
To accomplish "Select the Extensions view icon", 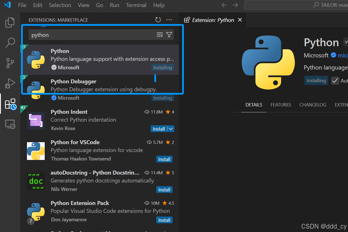I will [10, 104].
